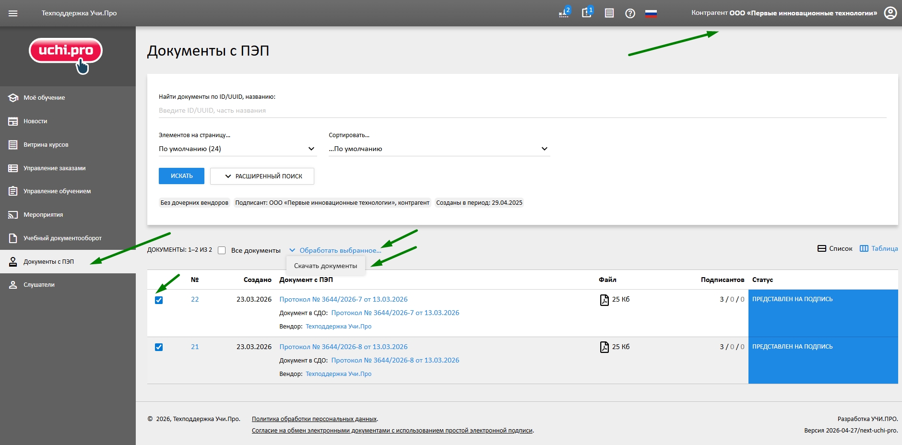Screen dimensions: 902x445
Task: Open the hamburger menu icon
Action: pos(13,13)
